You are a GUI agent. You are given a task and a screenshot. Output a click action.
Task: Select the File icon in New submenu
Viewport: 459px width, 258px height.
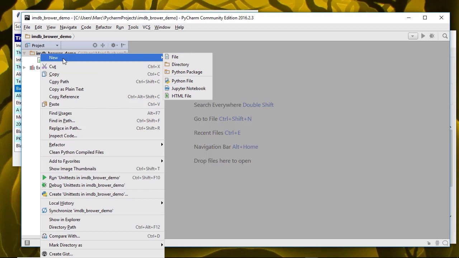click(x=167, y=57)
